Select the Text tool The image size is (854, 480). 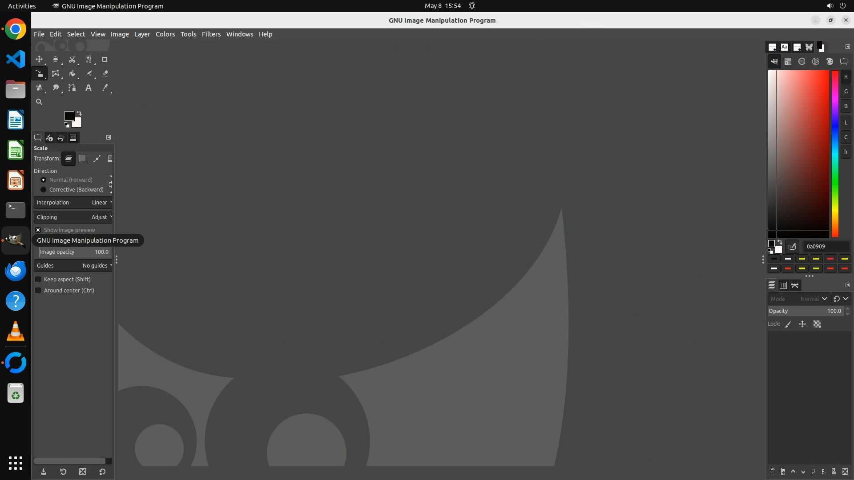tap(89, 88)
